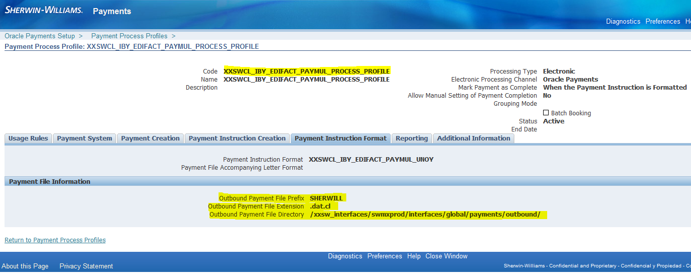Open About this Page link
The image size is (691, 277).
pyautogui.click(x=25, y=266)
